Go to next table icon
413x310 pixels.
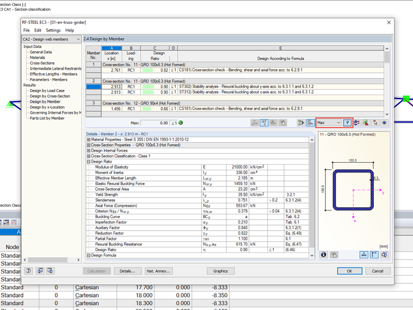tap(50, 271)
